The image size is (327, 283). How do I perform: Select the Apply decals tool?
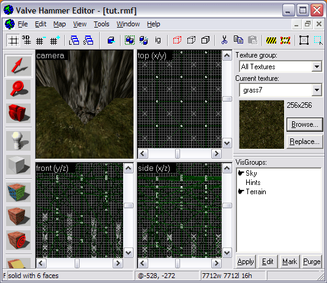tap(18, 240)
